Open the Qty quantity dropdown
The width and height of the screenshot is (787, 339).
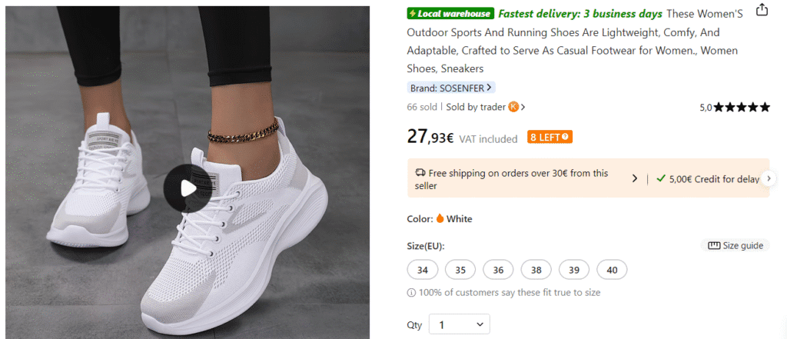(459, 325)
